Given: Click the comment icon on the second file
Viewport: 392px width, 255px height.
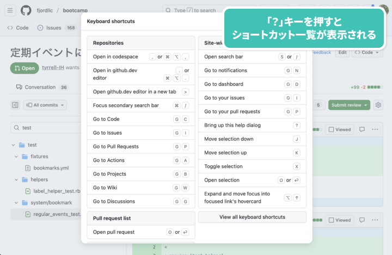Looking at the screenshot, I should [362, 220].
